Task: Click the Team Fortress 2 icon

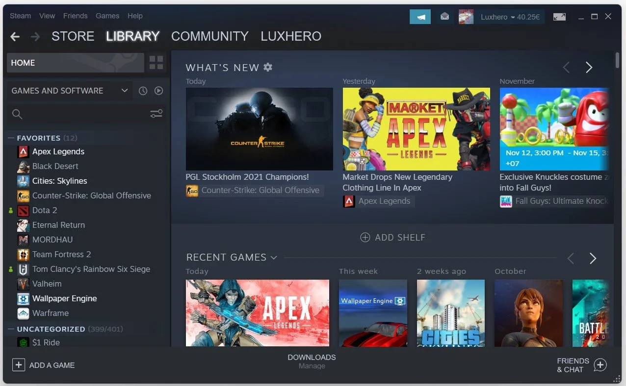Action: coord(23,255)
